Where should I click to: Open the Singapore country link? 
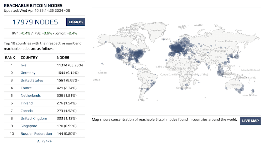point(29,126)
